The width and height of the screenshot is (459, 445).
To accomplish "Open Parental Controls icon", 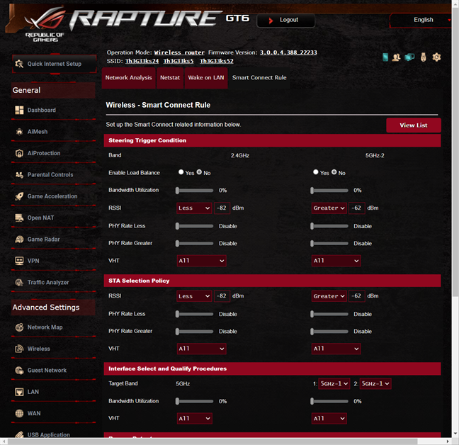I will [19, 175].
